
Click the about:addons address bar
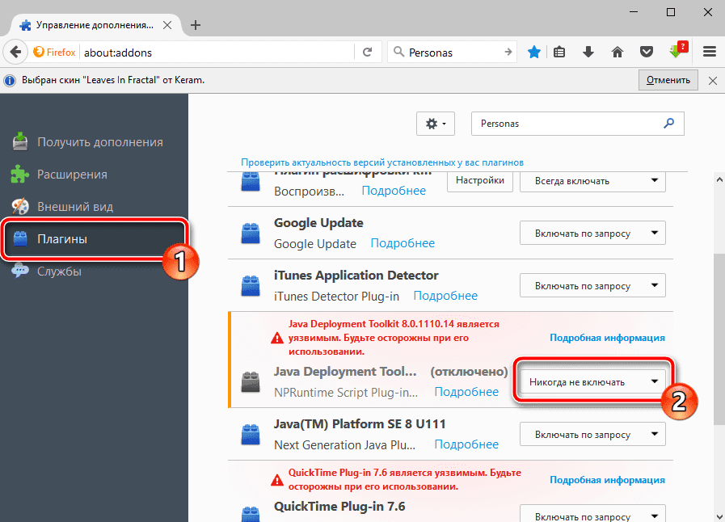[x=217, y=53]
